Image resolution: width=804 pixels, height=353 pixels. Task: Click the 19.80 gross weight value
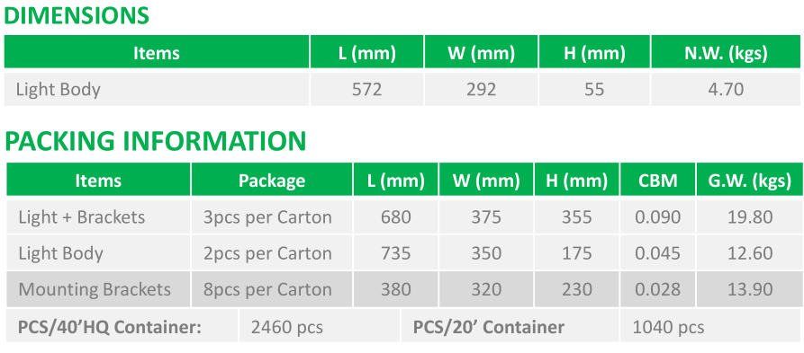[x=750, y=216]
